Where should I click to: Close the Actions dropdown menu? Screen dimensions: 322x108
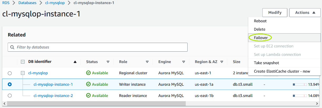tap(305, 13)
